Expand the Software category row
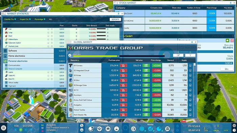 (28, 51)
